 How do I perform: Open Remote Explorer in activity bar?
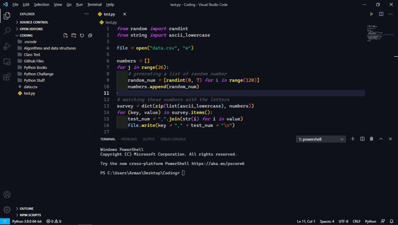click(7, 62)
